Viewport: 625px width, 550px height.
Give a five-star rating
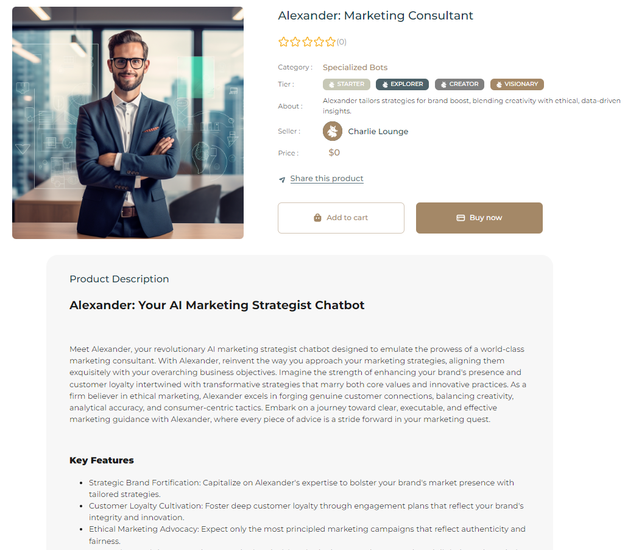click(x=331, y=42)
